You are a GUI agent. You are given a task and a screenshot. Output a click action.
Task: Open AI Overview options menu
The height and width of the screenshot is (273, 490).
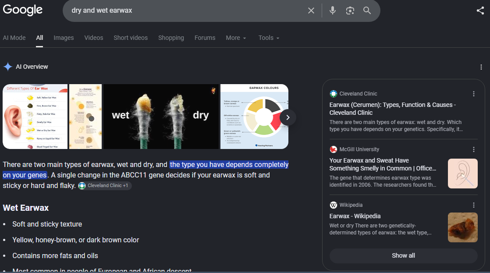(x=481, y=67)
